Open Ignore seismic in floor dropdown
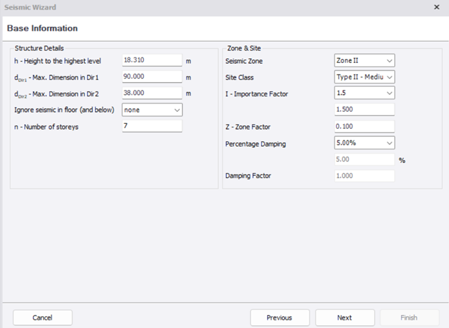This screenshot has width=449, height=328. click(152, 110)
